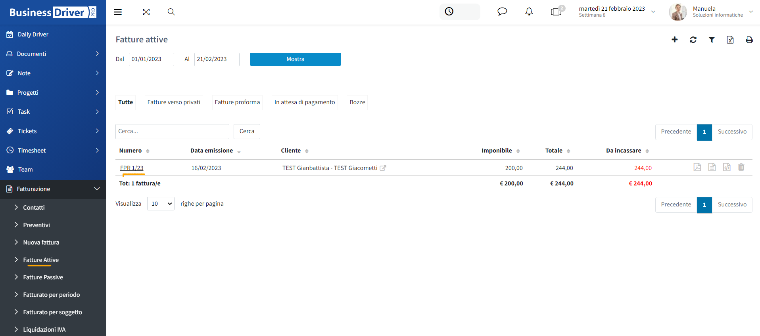This screenshot has width=760, height=336.
Task: Download PDF of invoice FPR 1/23
Action: click(697, 167)
